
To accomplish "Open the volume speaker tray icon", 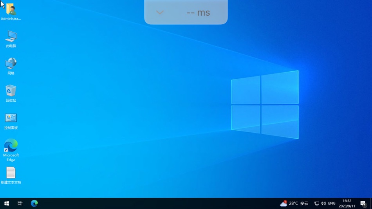I will point(323,203).
